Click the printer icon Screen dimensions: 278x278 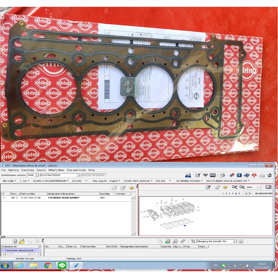point(222,175)
